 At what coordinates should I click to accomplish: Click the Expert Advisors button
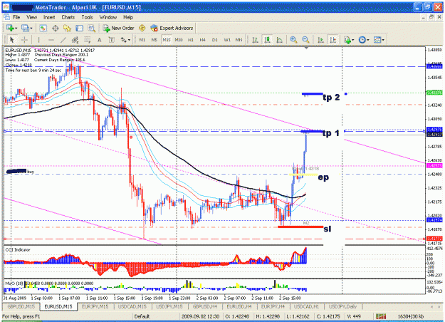point(172,28)
